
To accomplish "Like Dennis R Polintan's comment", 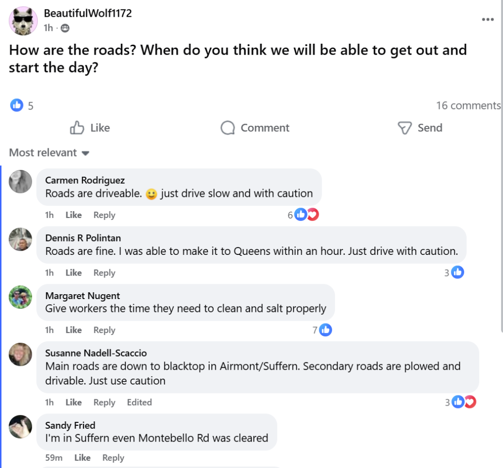I will [x=74, y=273].
